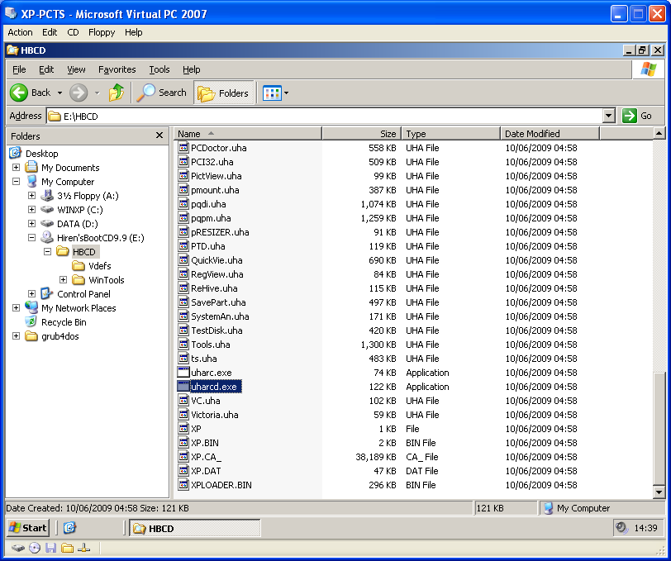Click the Hiren'sBootCD9.9 (E:) drive icon

[x=46, y=237]
